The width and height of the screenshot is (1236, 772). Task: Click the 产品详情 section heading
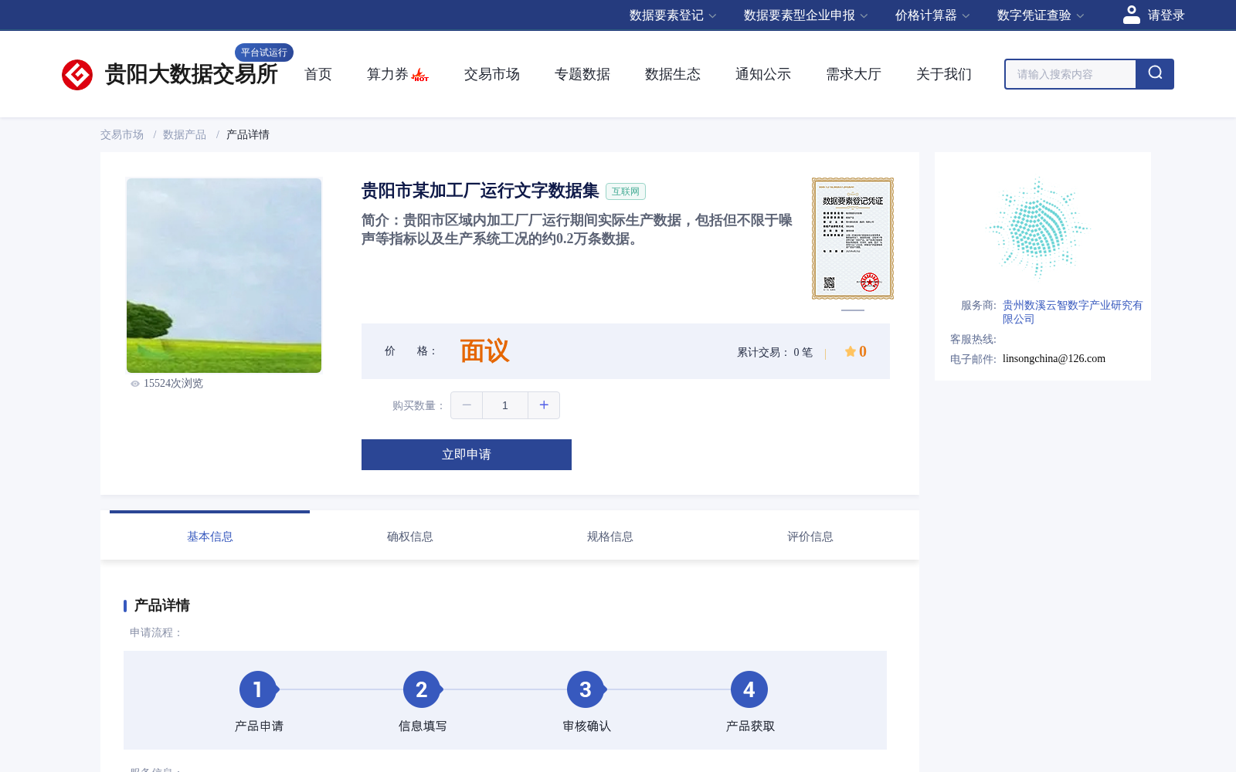click(162, 605)
